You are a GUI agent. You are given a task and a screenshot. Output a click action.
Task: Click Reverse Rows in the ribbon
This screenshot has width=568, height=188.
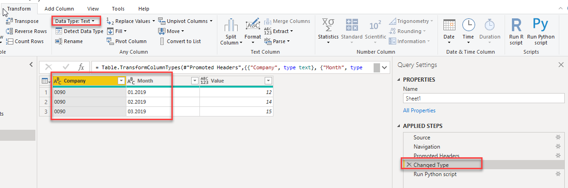(26, 31)
